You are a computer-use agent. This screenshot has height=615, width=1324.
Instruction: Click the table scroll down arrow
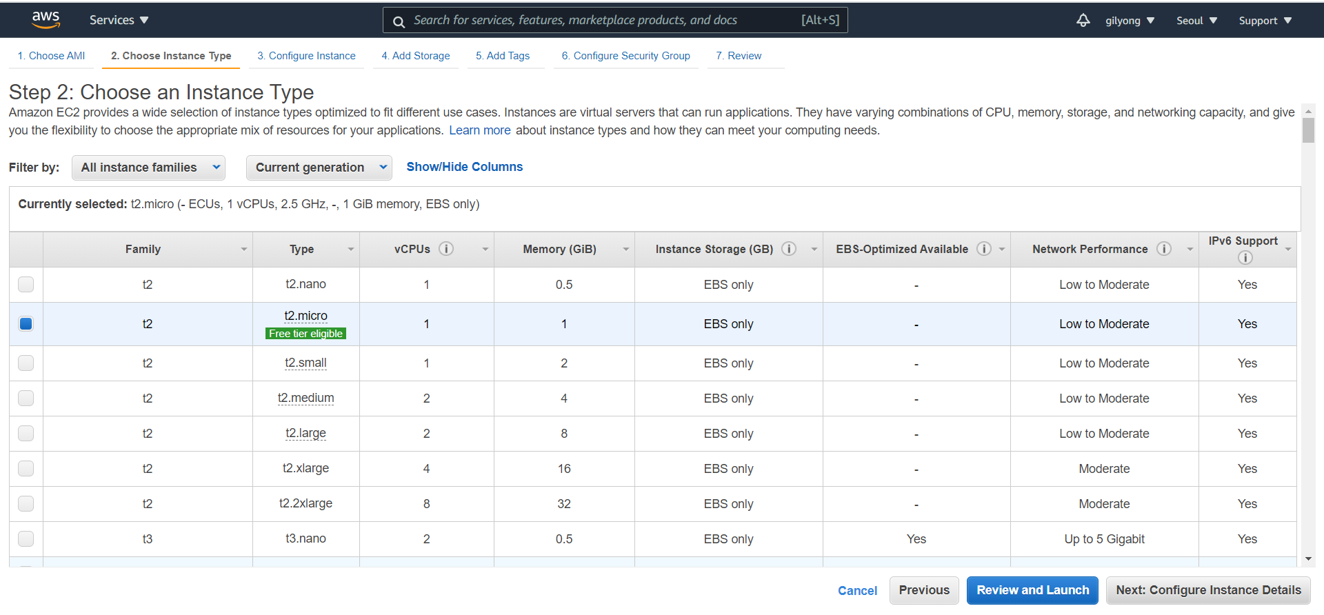point(1308,559)
